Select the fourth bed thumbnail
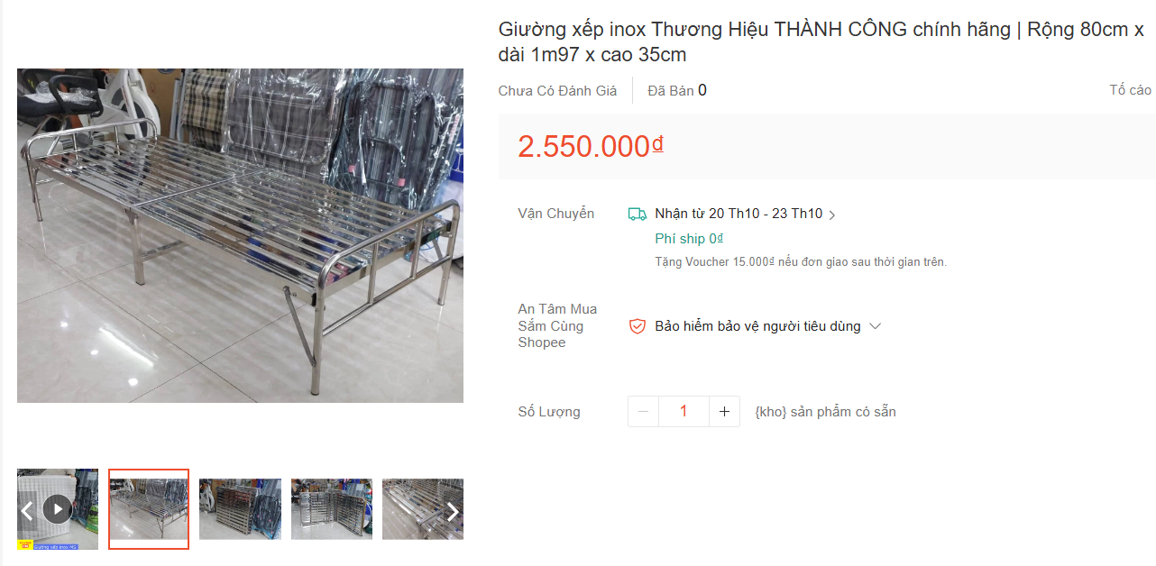Viewport: 1156px width, 566px height. (x=332, y=509)
